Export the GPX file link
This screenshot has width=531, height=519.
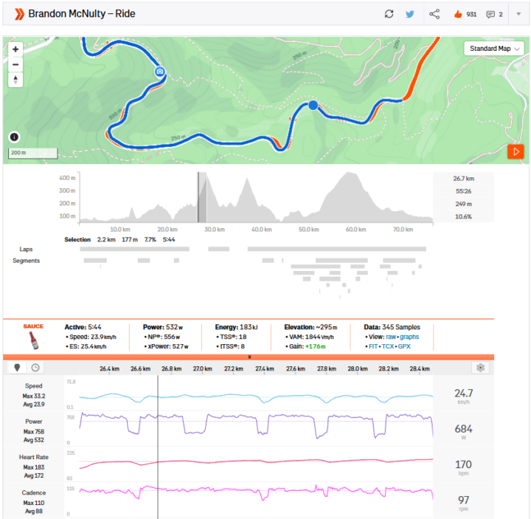pyautogui.click(x=404, y=346)
